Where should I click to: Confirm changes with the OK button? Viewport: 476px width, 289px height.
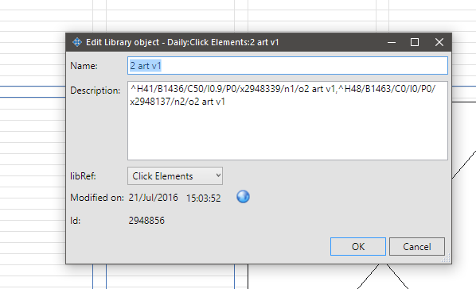coord(358,247)
